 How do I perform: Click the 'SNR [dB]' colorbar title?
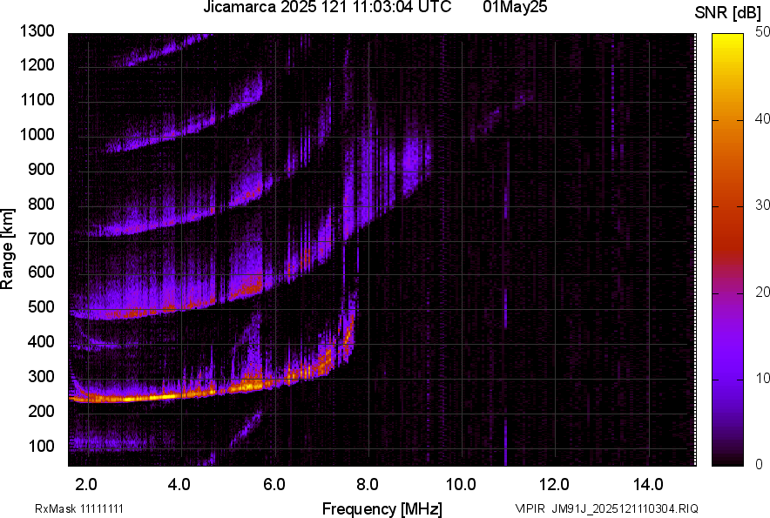(x=728, y=13)
